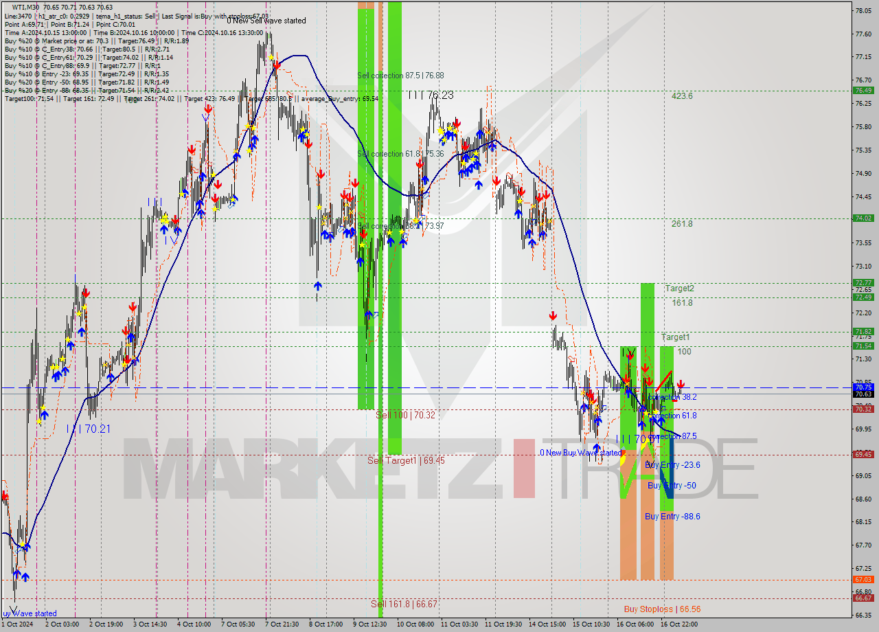879x632 pixels.
Task: Click the '100' level label under Target1
Action: [x=684, y=352]
